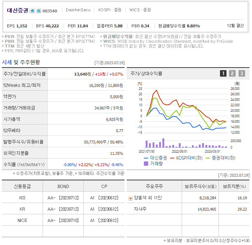The width and height of the screenshot is (252, 245).
Task: Click the 거래량 value 34,967주 / 5억원
Action: click(109, 108)
